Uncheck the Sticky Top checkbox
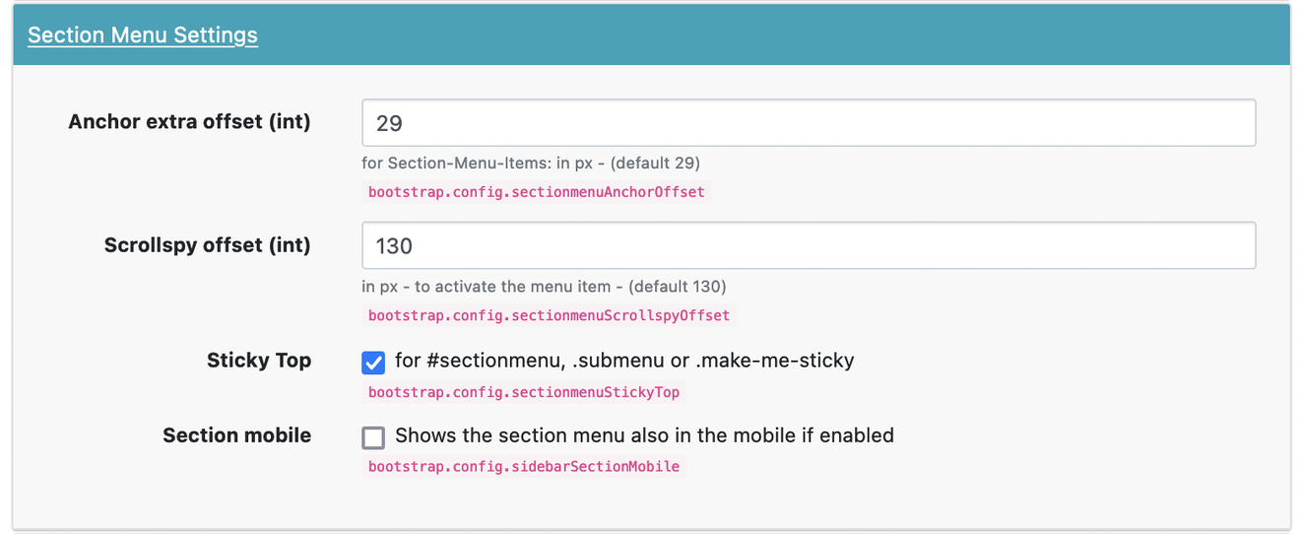 373,362
